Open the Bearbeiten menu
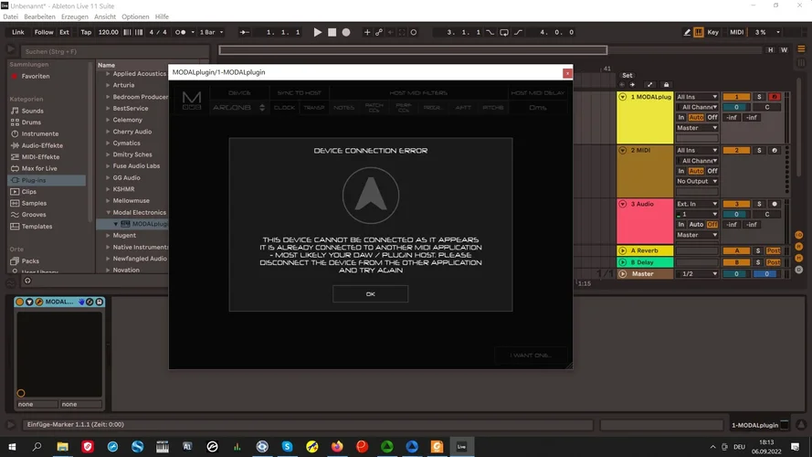This screenshot has width=812, height=457. 39,16
